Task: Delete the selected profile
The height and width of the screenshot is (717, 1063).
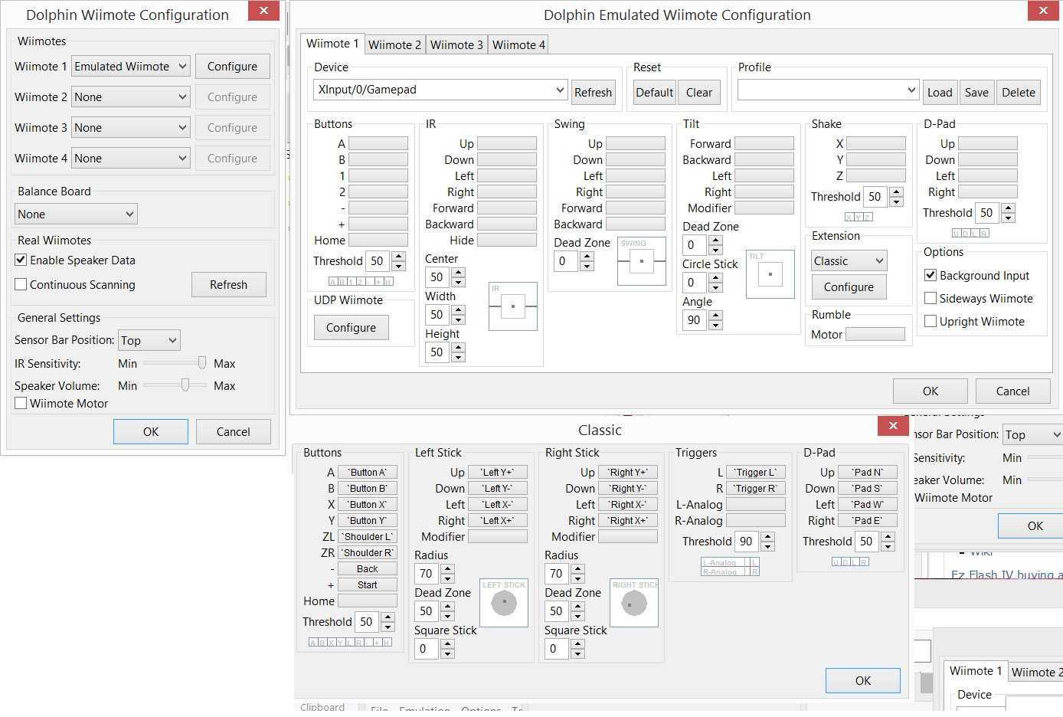Action: pos(1019,92)
